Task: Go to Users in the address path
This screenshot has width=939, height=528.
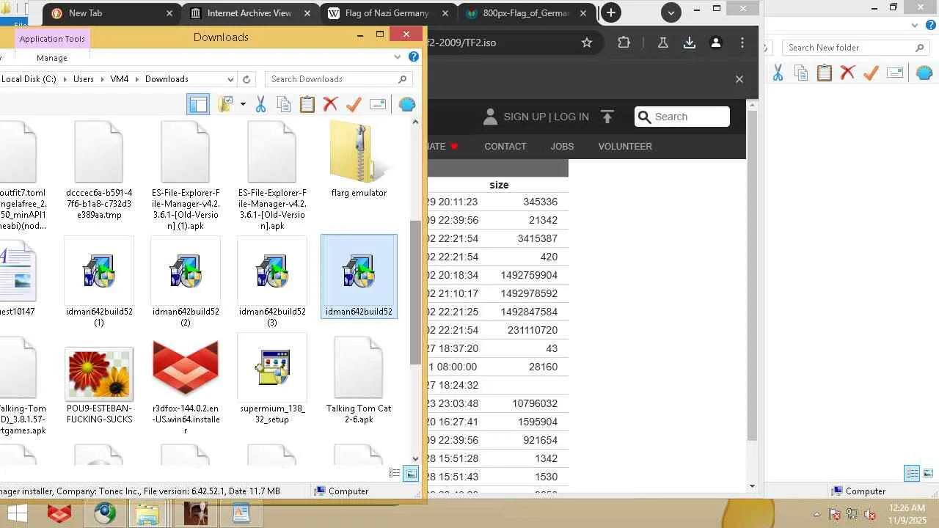Action: [84, 79]
